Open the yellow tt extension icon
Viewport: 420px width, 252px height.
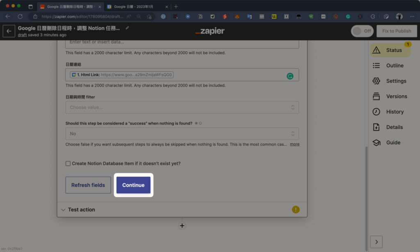pos(274,16)
